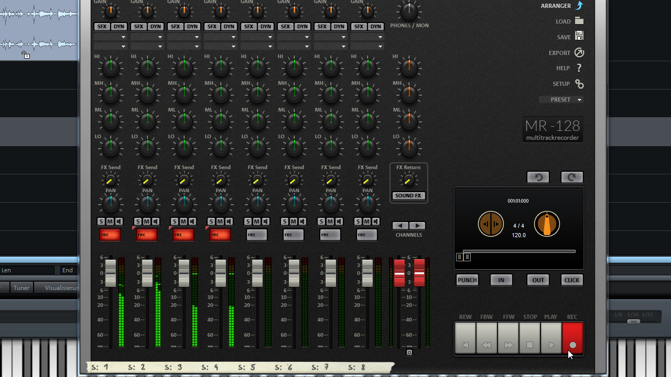Click speaker icon on channel 3
671x377 pixels.
point(192,221)
